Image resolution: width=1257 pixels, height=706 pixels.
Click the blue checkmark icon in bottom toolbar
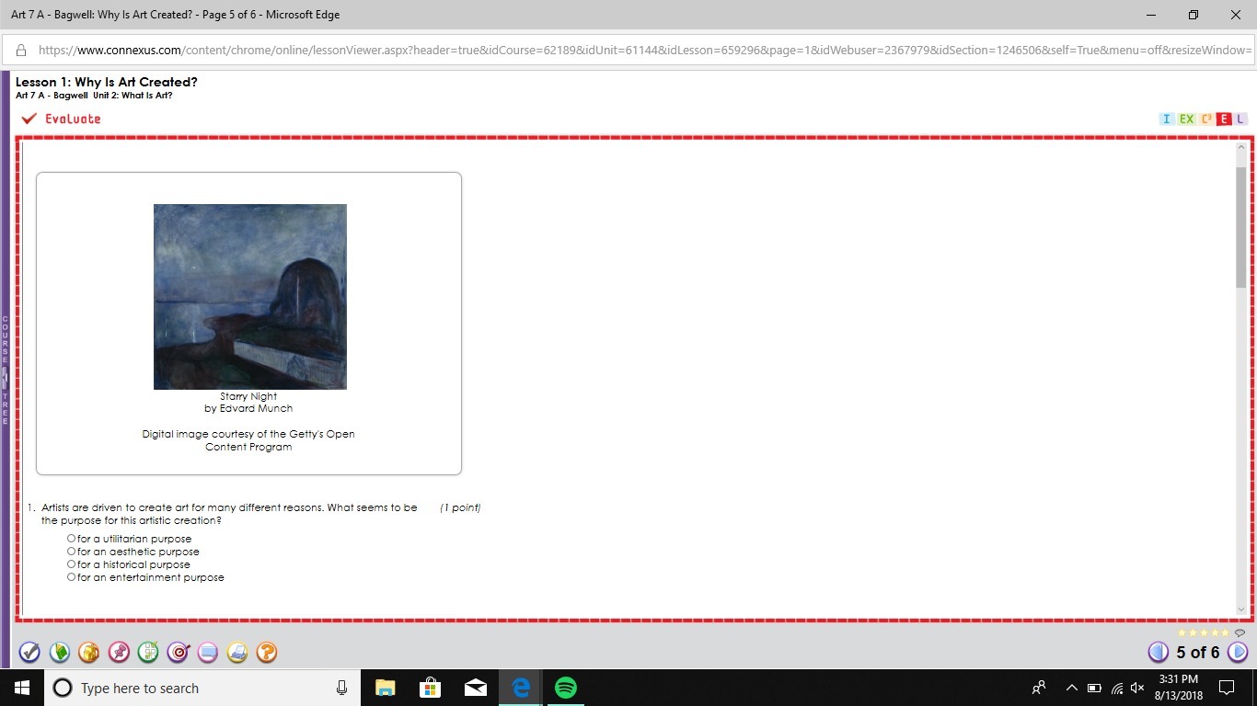[x=29, y=653]
